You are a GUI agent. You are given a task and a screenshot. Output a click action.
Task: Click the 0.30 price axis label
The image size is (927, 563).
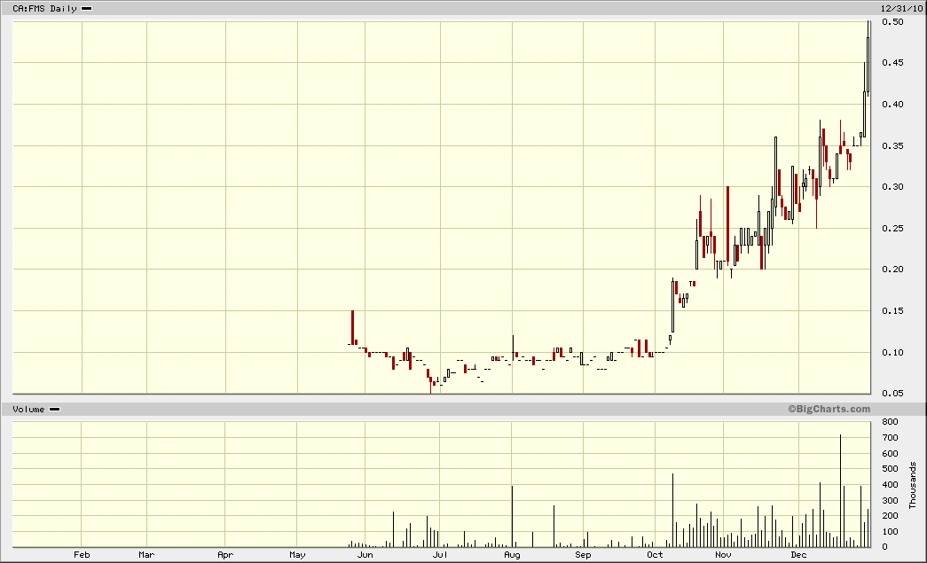(892, 187)
